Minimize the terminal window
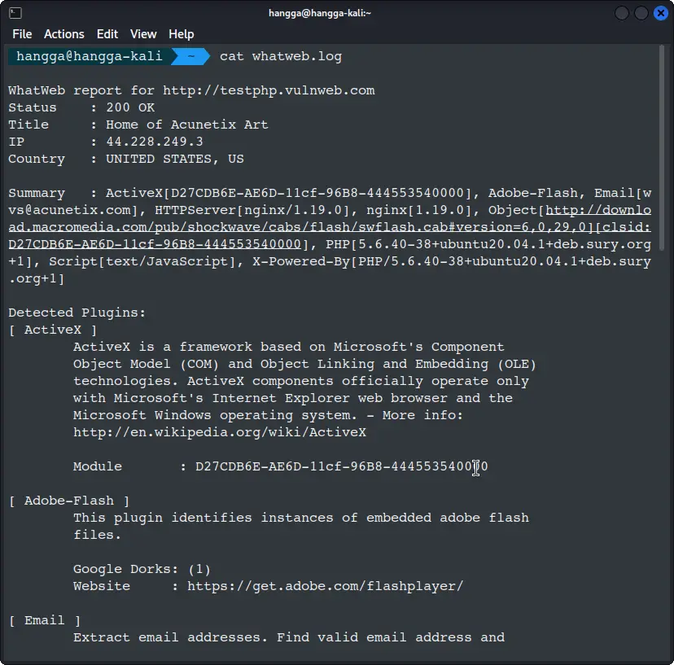Screen dimensions: 674x665 click(623, 13)
